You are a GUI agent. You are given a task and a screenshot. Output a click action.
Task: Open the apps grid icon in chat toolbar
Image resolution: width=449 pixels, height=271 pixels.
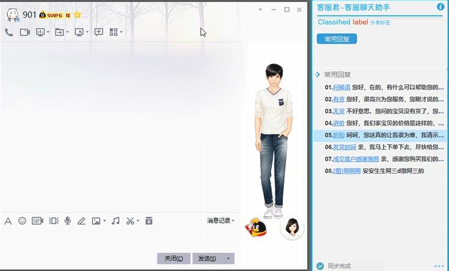tap(114, 32)
